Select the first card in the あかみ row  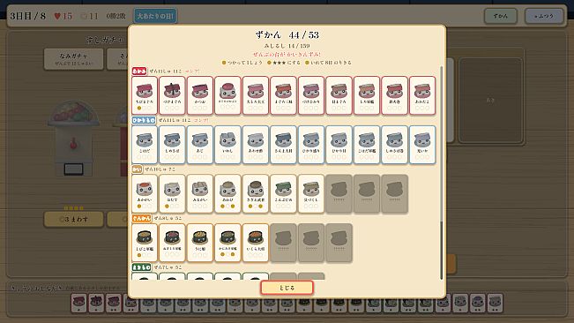tap(145, 95)
